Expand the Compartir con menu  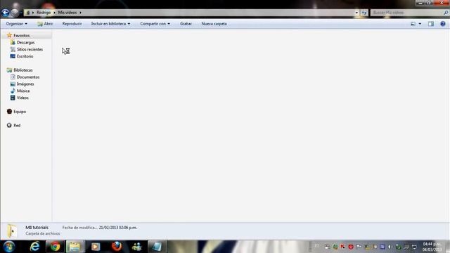[x=155, y=24]
